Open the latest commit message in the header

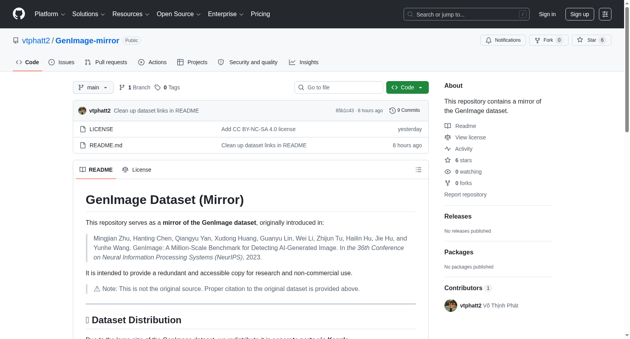click(156, 111)
